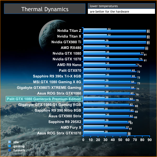Select the highlighted Palit GTX 1080 Gamerock label
This screenshot has height=157, width=157.
pyautogui.click(x=44, y=99)
